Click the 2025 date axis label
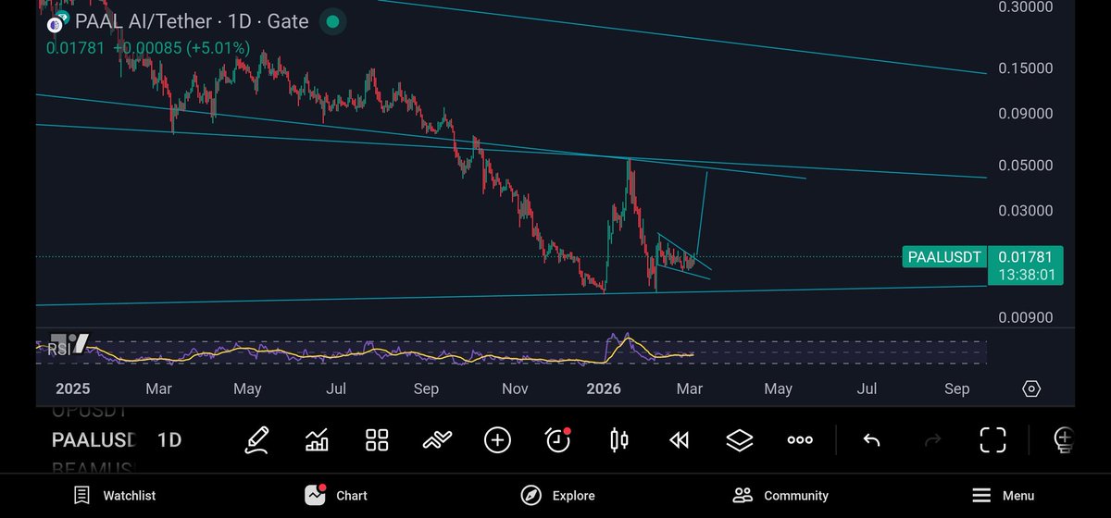Screen dimensions: 1111x518 click(x=72, y=389)
